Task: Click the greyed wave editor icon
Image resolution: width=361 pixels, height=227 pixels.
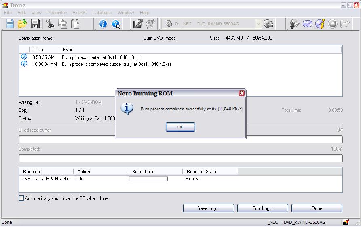Action: (150, 24)
